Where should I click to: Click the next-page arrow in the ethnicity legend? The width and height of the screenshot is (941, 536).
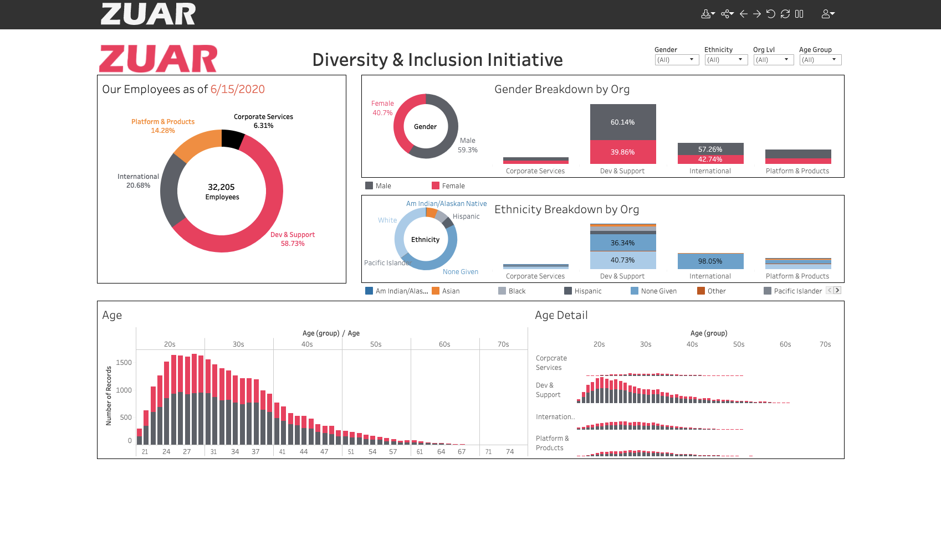pyautogui.click(x=837, y=290)
